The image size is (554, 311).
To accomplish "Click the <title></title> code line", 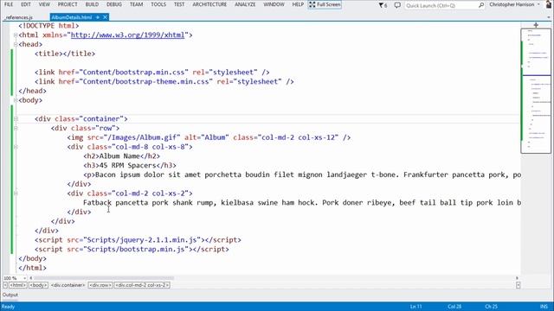I will [x=65, y=54].
